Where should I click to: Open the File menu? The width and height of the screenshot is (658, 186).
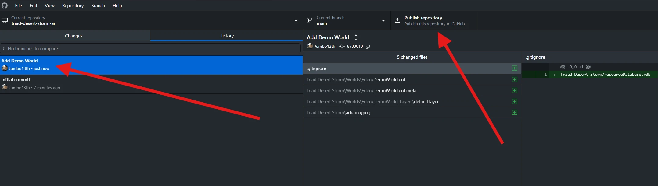tap(19, 5)
